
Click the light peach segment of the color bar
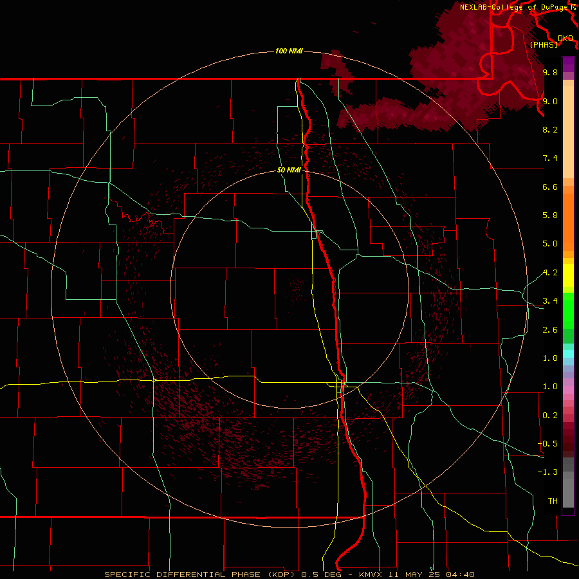568,132
